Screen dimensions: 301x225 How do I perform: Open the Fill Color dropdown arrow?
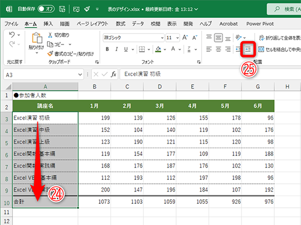(x=165, y=50)
